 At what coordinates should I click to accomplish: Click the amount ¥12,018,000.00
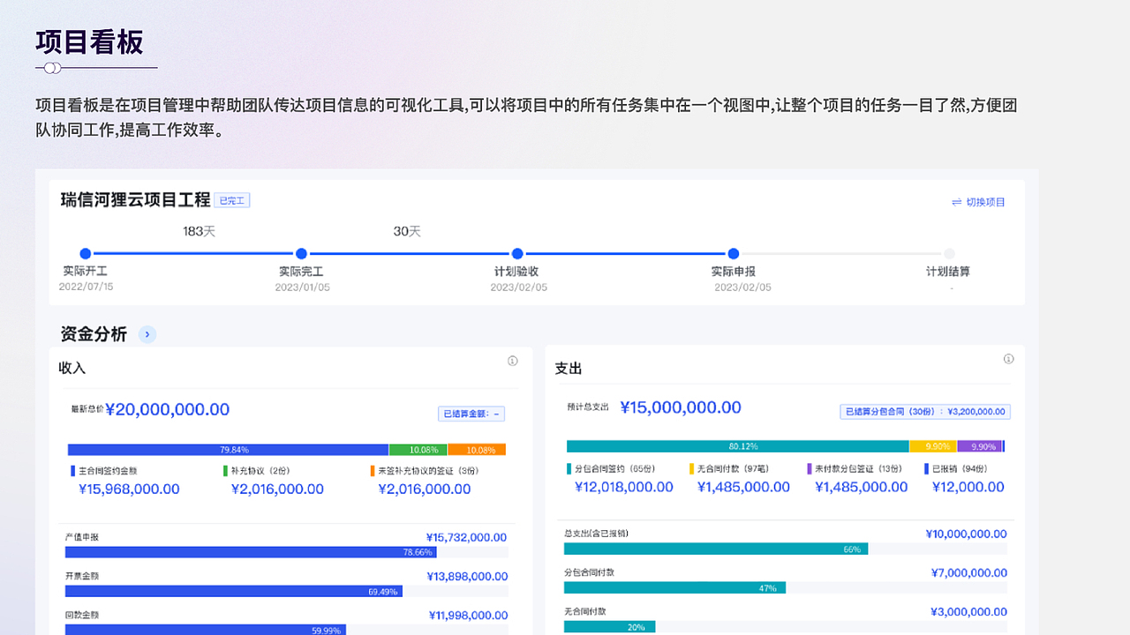pyautogui.click(x=624, y=487)
